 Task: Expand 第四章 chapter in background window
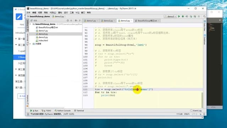point(16,75)
